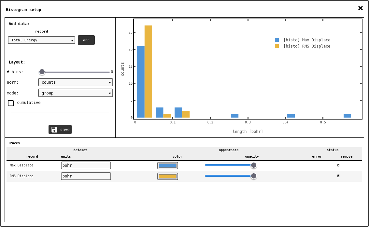The height and width of the screenshot is (227, 369).
Task: Remove the Max Displace trace
Action: (338, 165)
